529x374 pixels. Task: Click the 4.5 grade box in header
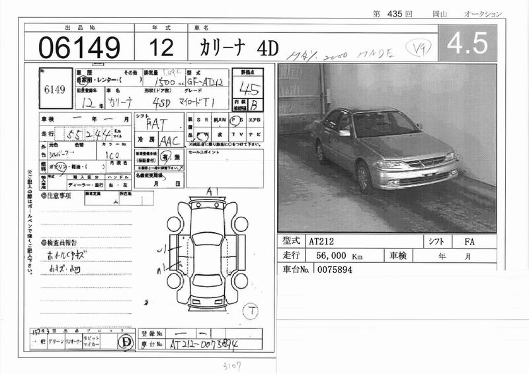tap(467, 44)
